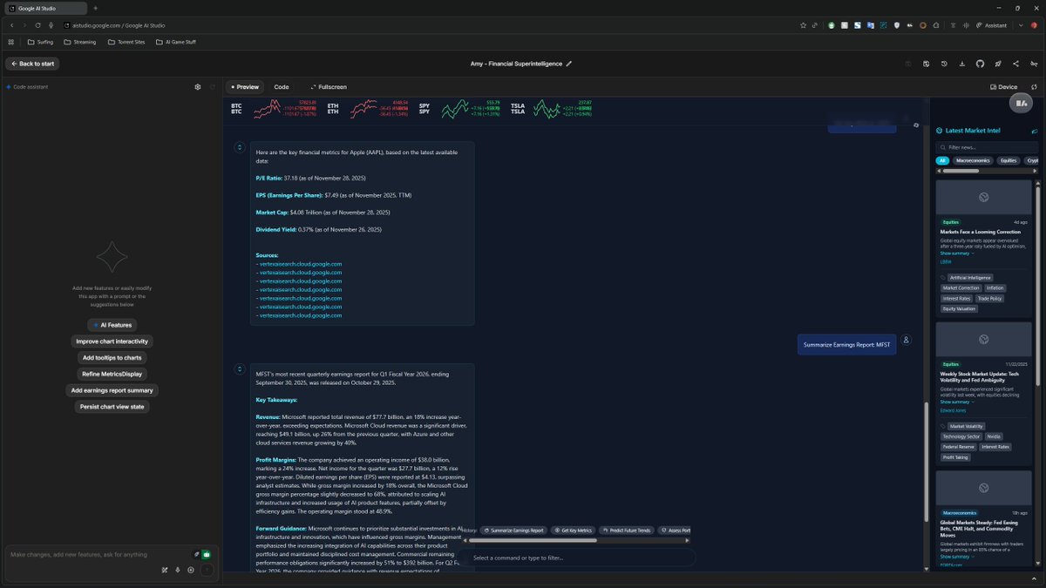Click the Back to start button
Image resolution: width=1046 pixels, height=588 pixels.
[x=32, y=64]
